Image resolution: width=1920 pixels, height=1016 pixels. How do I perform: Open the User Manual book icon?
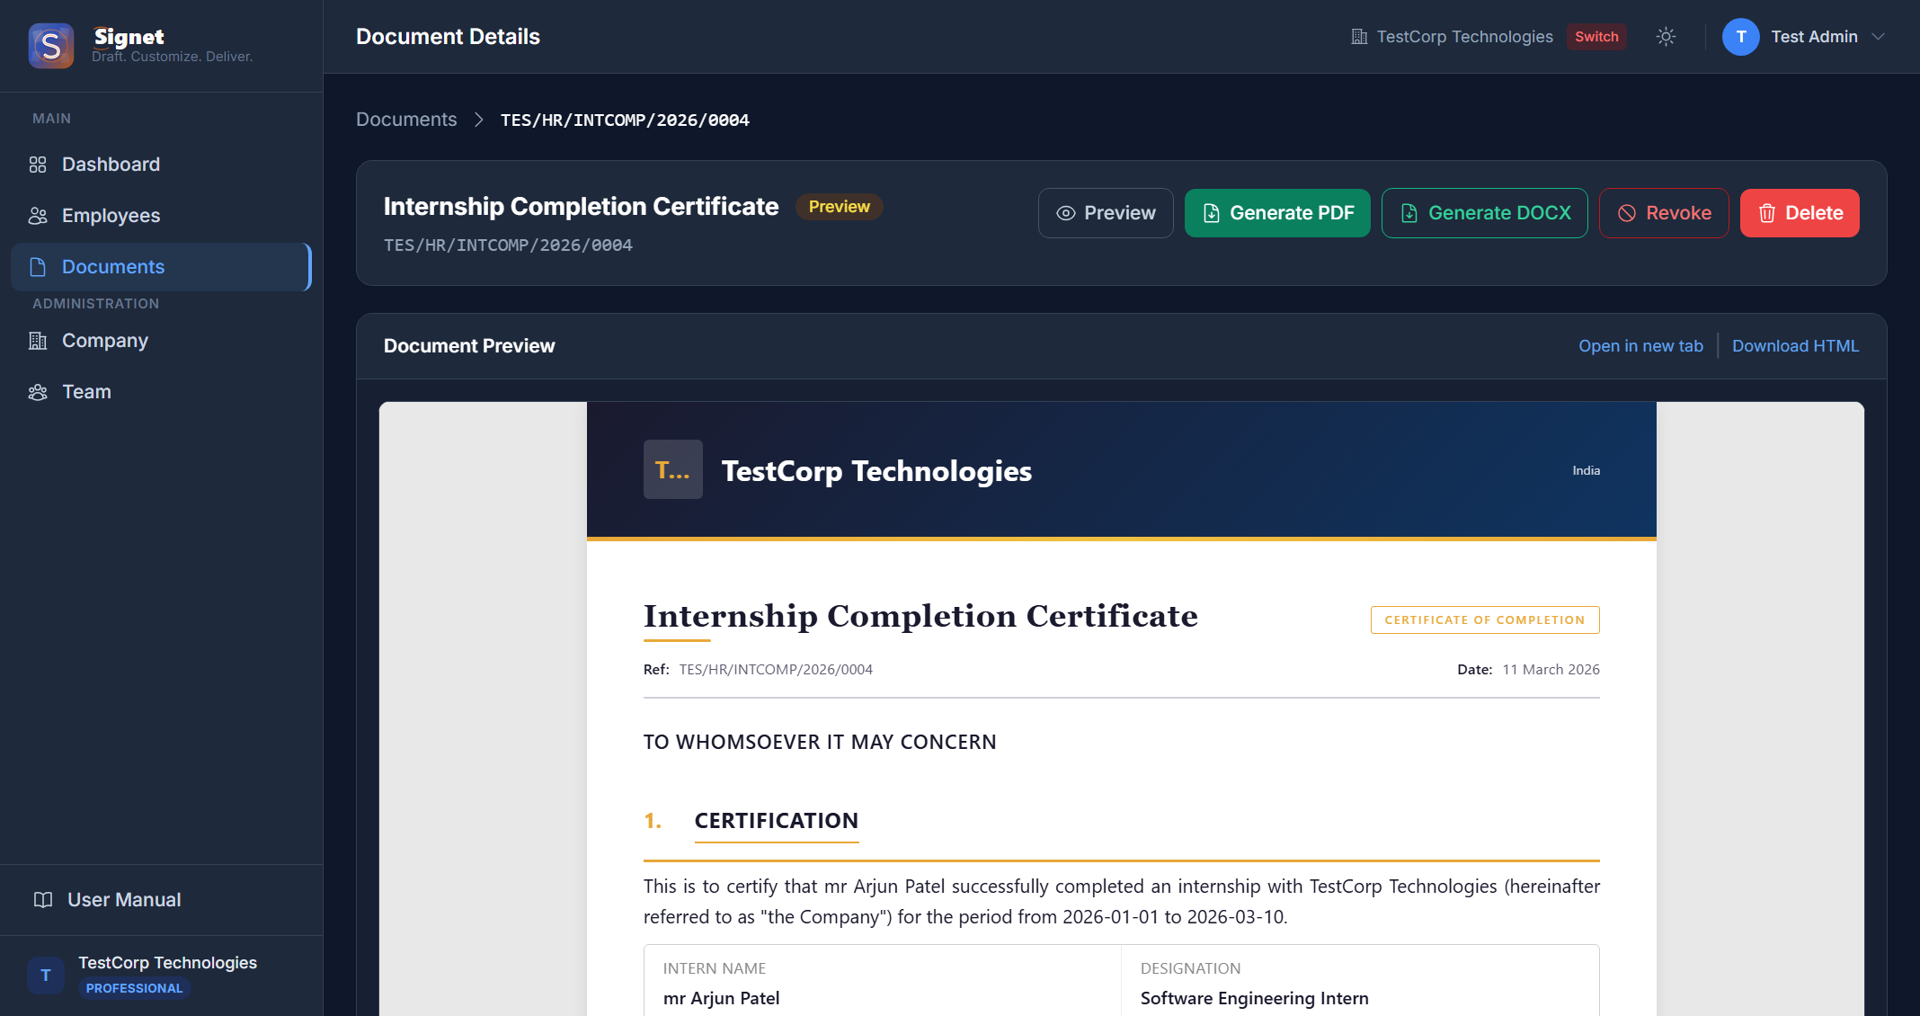(43, 900)
